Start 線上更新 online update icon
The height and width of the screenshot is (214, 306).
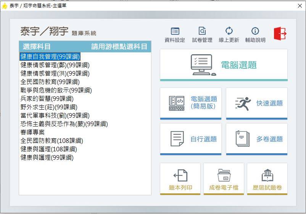(229, 35)
